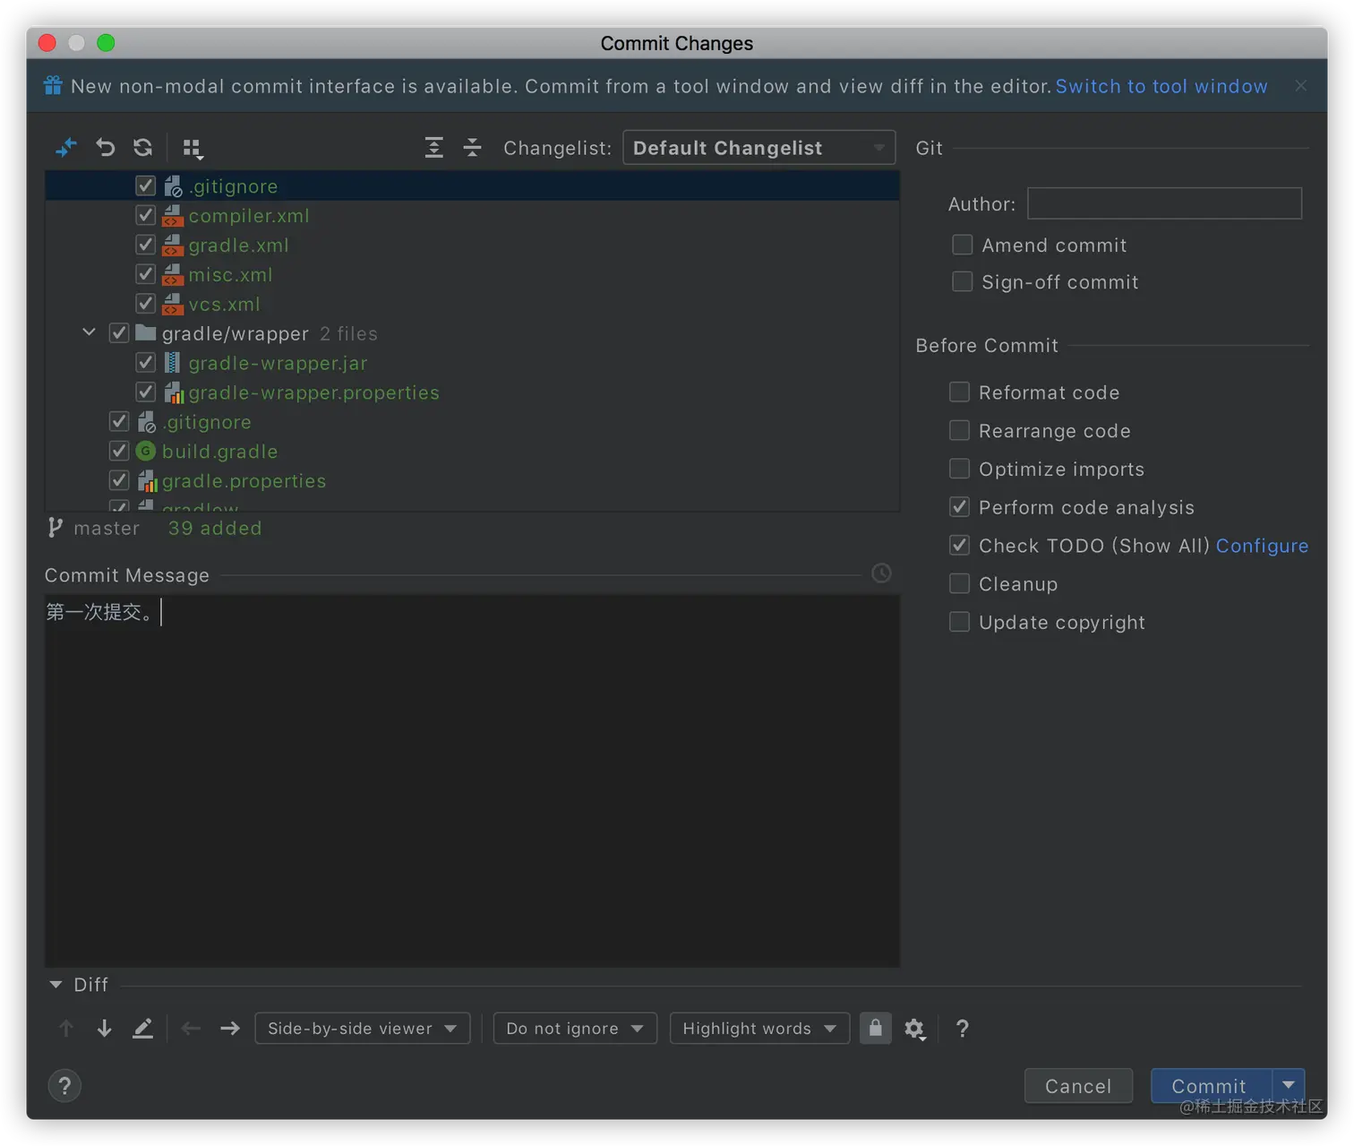Select the highlighted .gitignore file row
Image resolution: width=1354 pixels, height=1146 pixels.
pyautogui.click(x=472, y=186)
